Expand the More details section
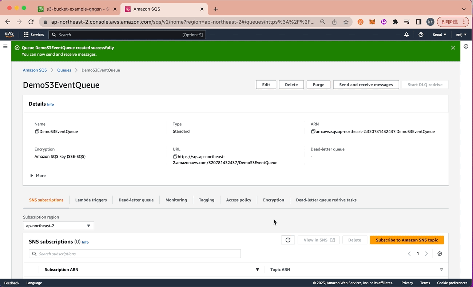473x287 pixels. [x=38, y=176]
